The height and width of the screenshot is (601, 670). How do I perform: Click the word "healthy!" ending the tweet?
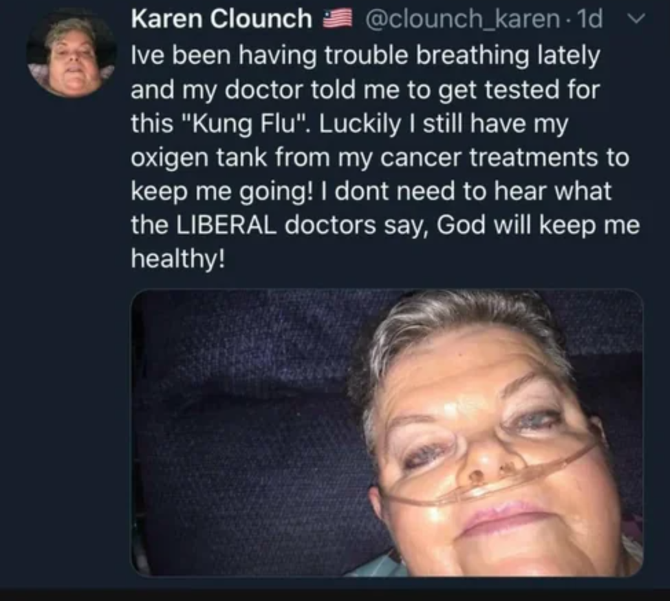(177, 259)
